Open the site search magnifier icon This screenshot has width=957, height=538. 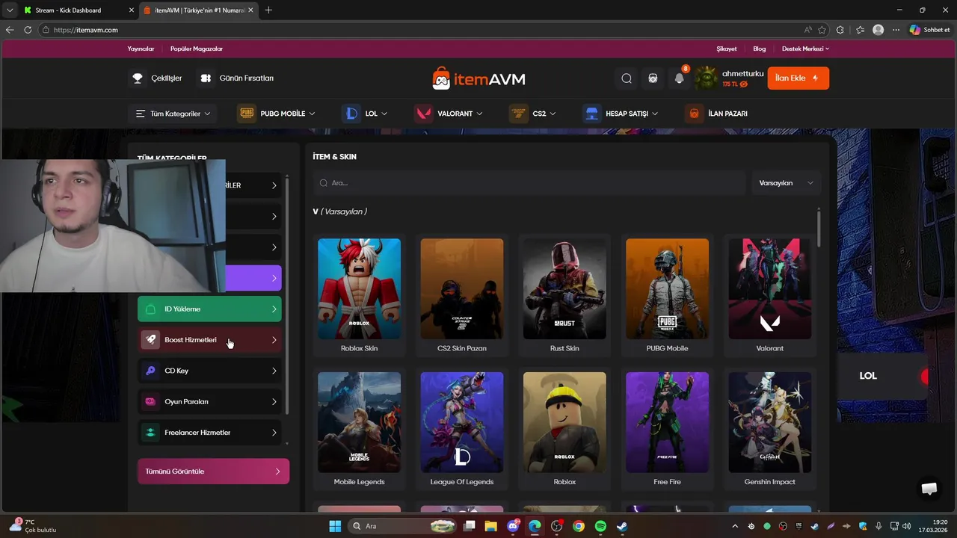(627, 78)
